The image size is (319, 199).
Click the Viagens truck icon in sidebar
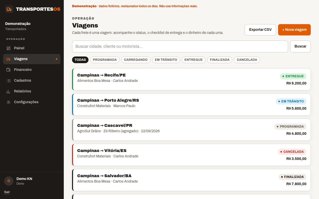pos(8,59)
